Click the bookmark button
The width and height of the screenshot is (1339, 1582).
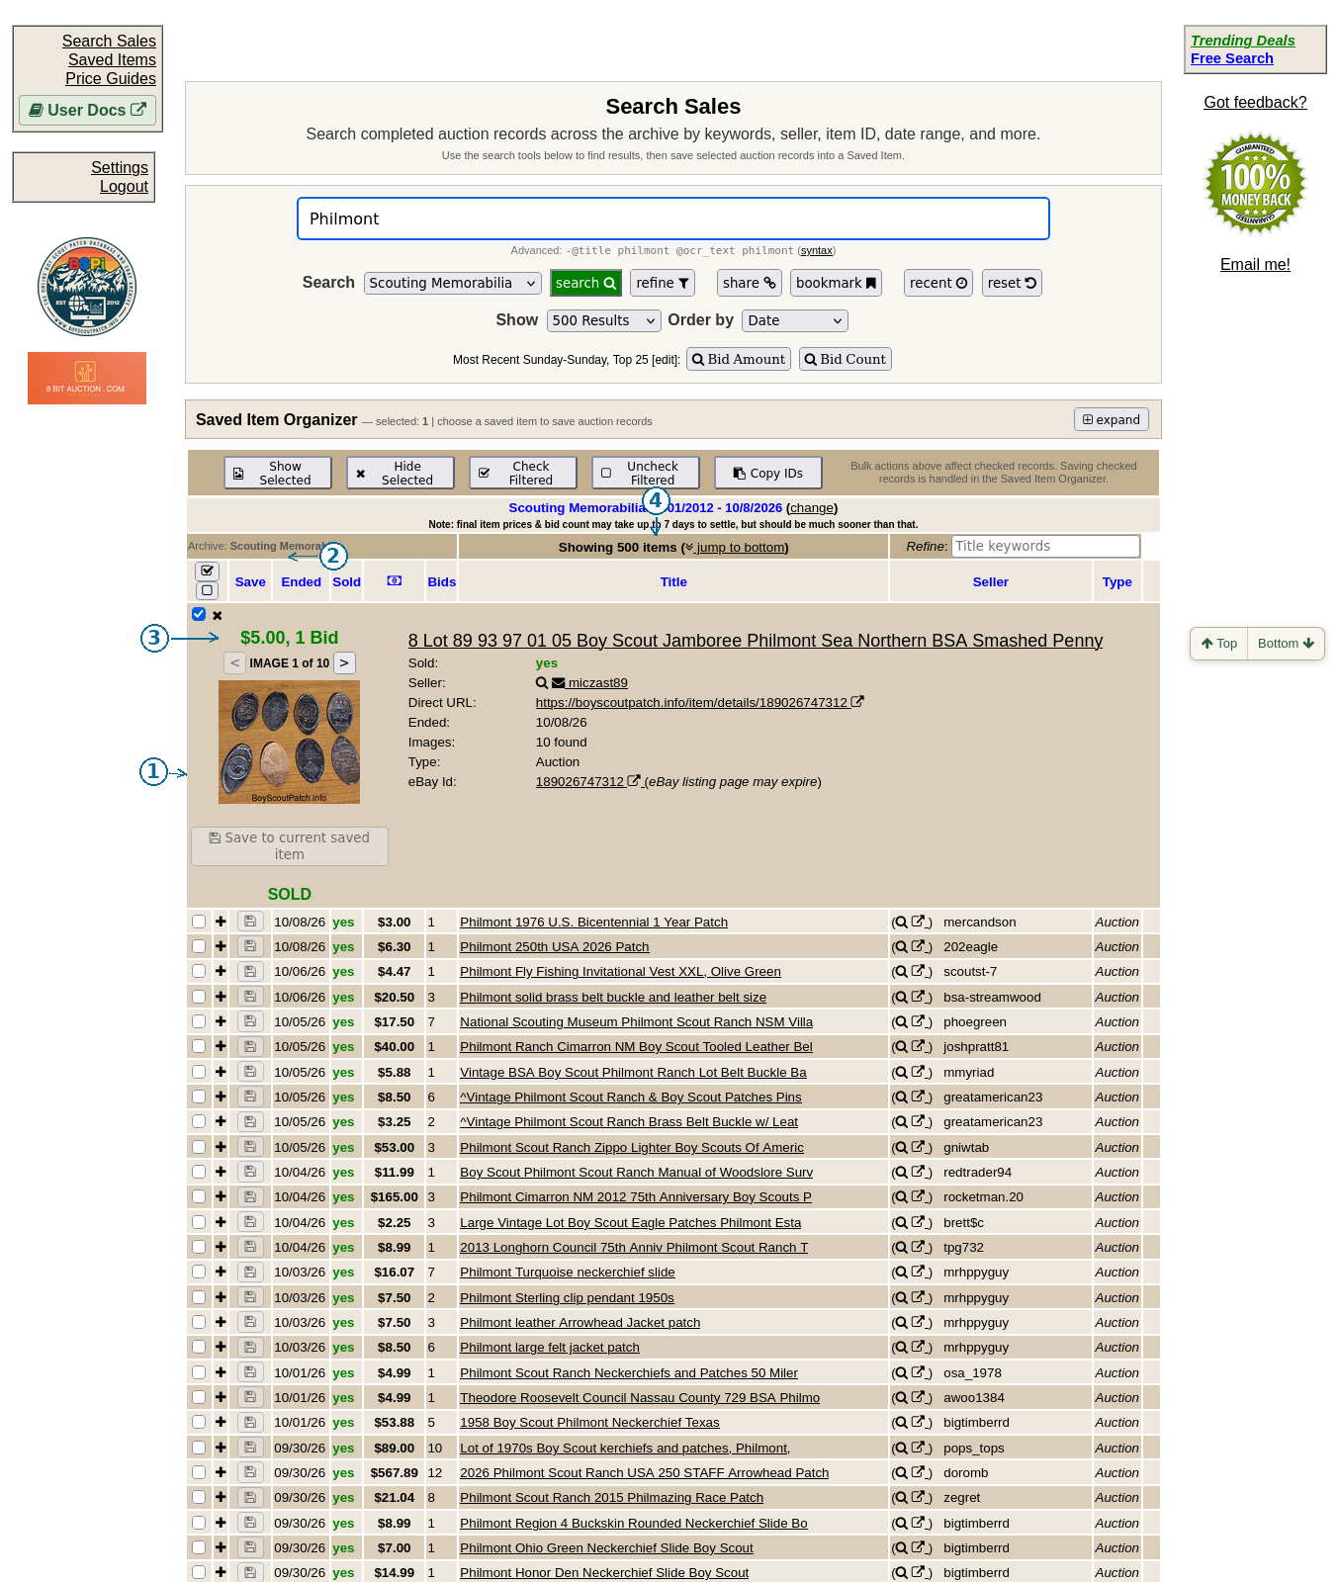[836, 283]
